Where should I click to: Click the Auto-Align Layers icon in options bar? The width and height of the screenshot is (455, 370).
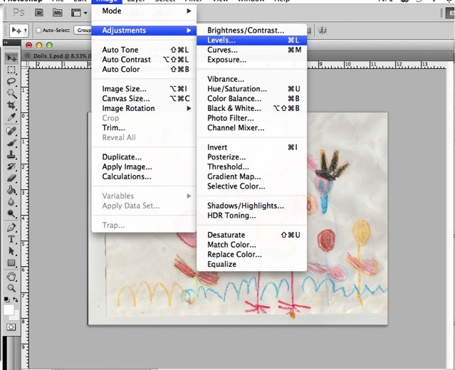point(323,31)
